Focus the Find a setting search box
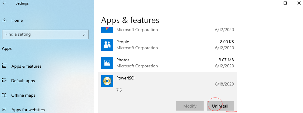 (x=45, y=34)
